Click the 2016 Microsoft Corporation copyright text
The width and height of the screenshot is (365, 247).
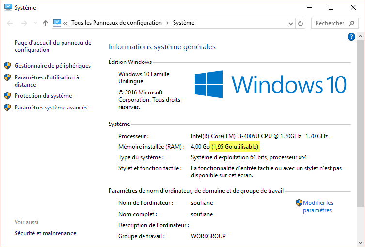(x=149, y=100)
